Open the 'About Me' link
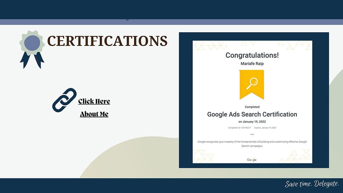The image size is (343, 193). 94,114
